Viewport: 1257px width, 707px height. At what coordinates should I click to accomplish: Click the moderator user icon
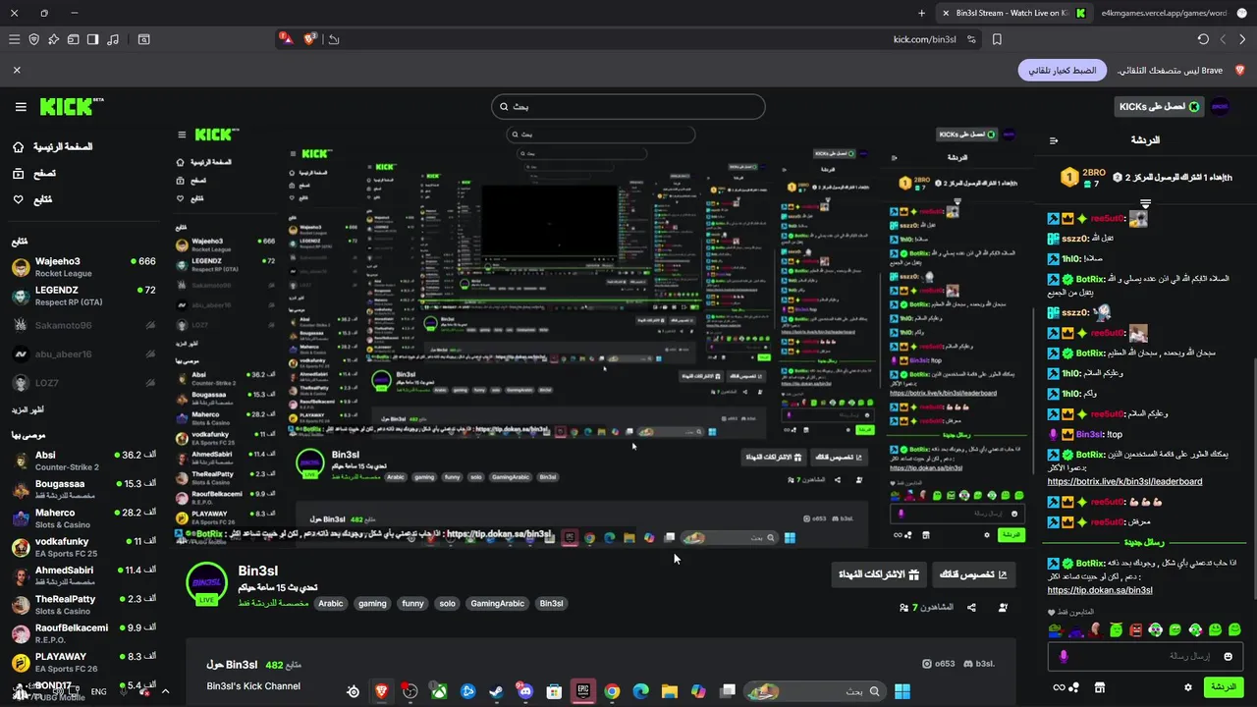[x=1003, y=607]
